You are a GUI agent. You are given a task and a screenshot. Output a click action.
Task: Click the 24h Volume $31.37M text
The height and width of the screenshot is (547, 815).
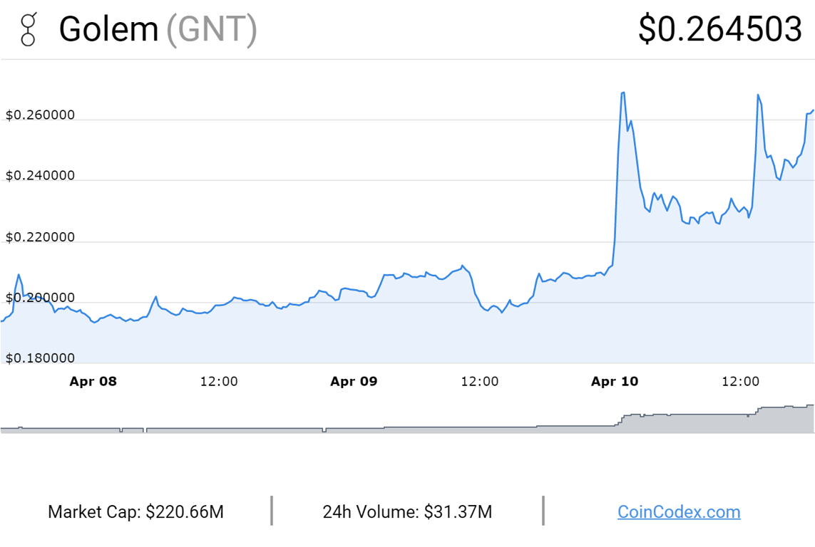click(407, 511)
